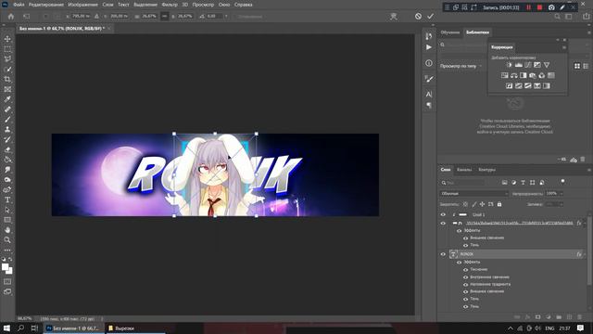593x334 pixels.
Task: Create new layer button at Layers panel bottom
Action: 569,317
